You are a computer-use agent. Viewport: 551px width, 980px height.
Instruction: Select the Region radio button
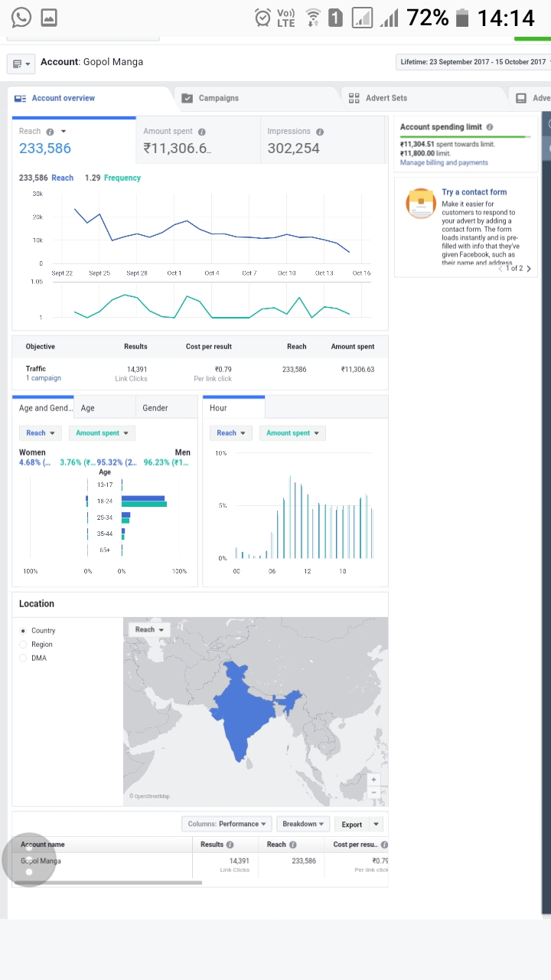click(23, 644)
